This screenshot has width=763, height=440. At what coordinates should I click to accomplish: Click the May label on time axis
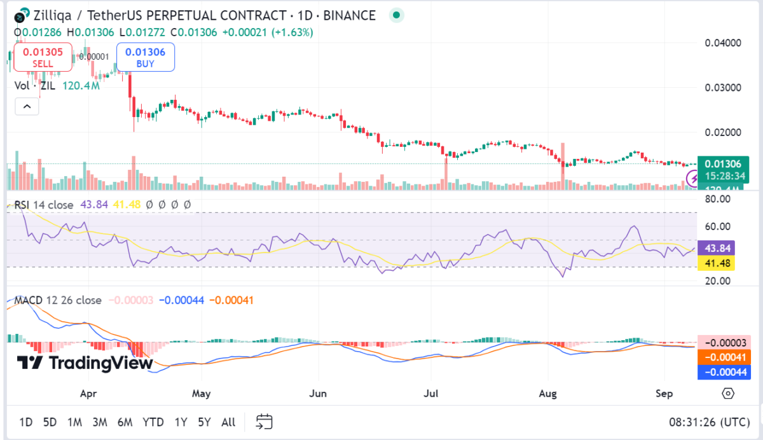point(201,394)
